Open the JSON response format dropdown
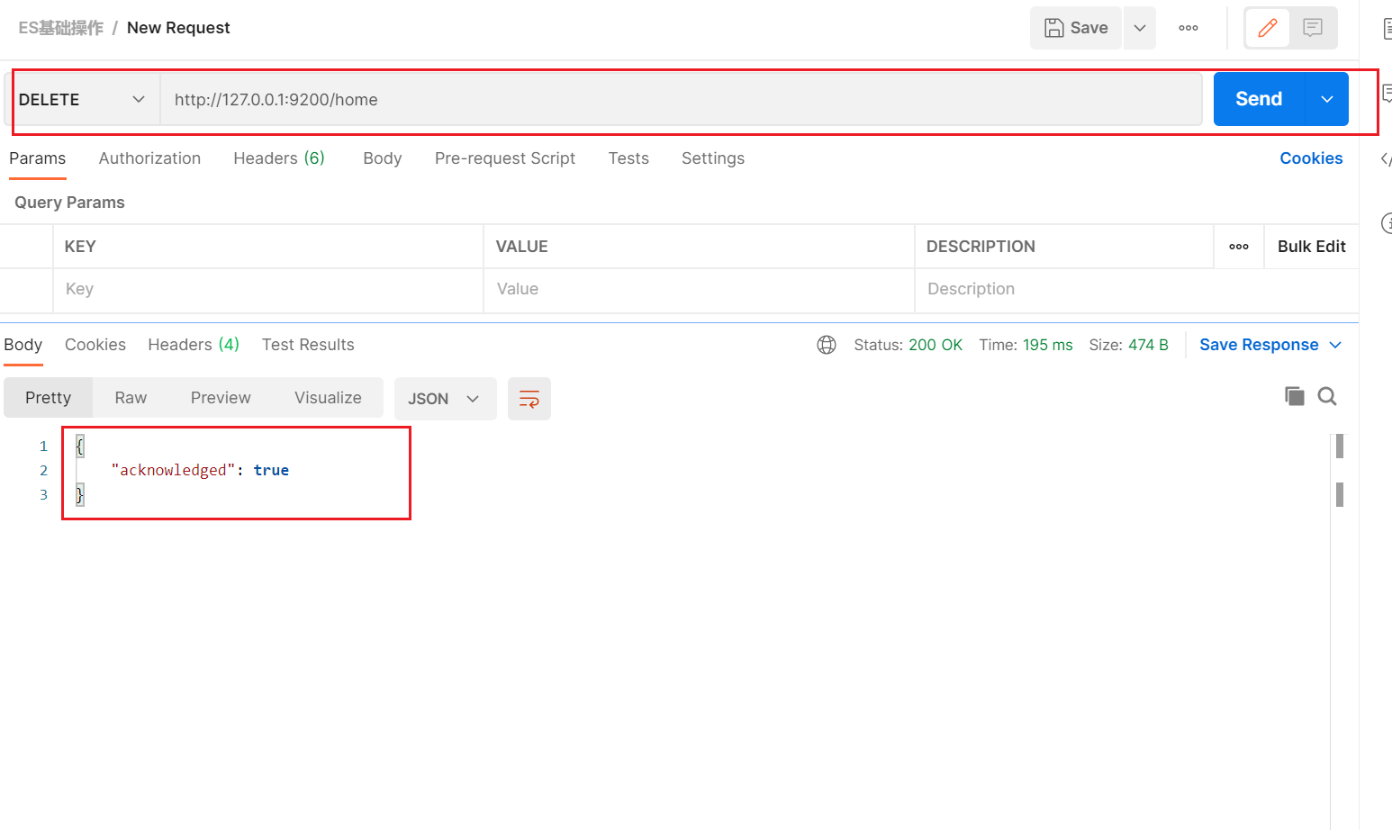Image resolution: width=1392 pixels, height=830 pixels. click(x=445, y=398)
